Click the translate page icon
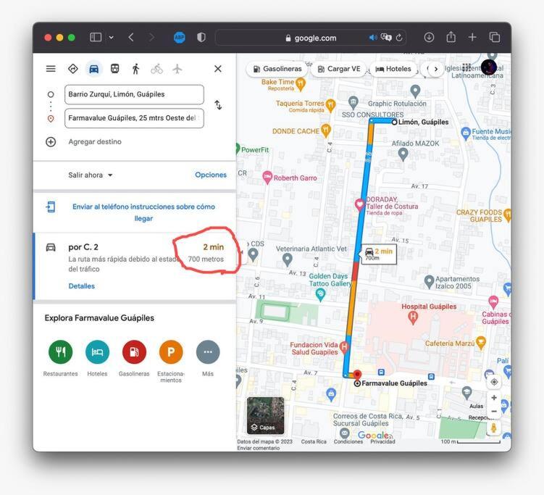Image resolution: width=544 pixels, height=495 pixels. click(x=386, y=37)
